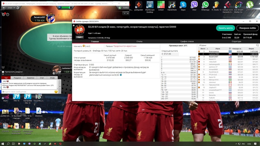Switch to the Чат tab
Image resolution: width=260 pixels, height=146 pixels.
coord(6,78)
